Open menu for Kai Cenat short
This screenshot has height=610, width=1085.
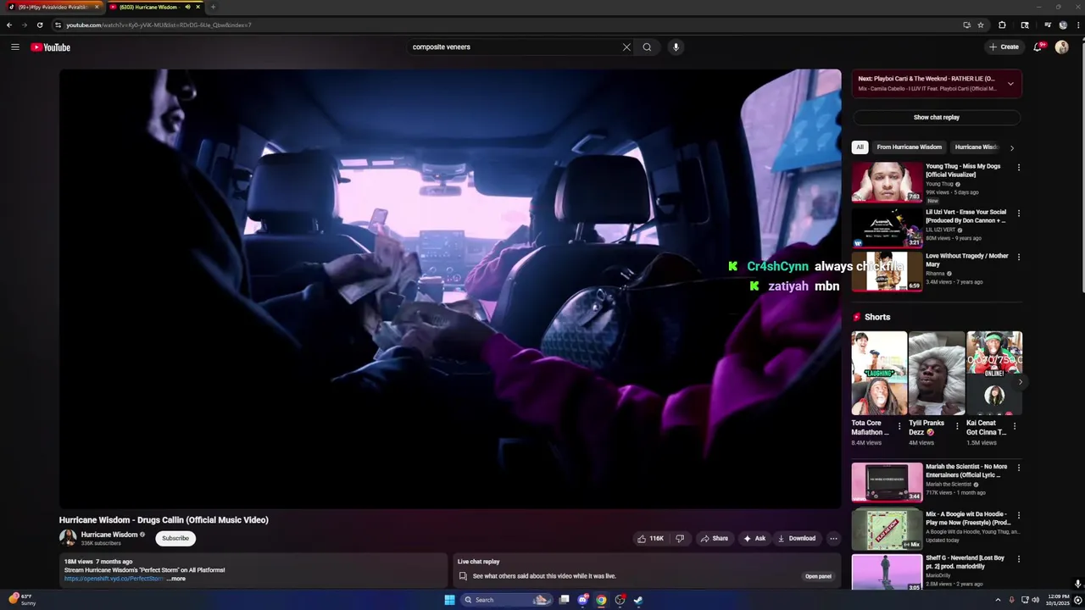1015,426
